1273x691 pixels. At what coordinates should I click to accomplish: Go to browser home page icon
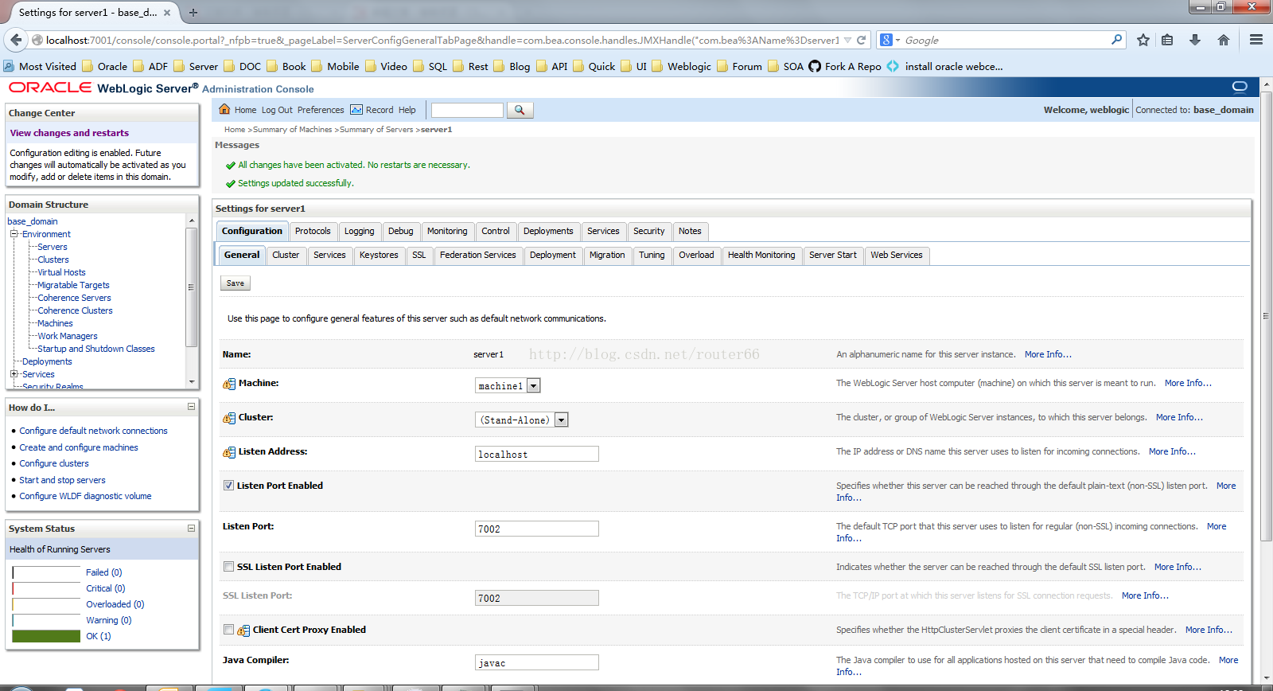[x=1224, y=40]
